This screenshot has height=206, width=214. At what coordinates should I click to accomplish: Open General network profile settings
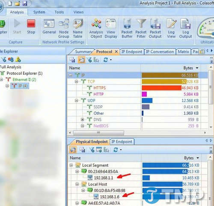49,27
